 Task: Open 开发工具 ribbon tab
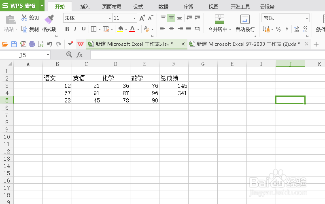(x=240, y=6)
